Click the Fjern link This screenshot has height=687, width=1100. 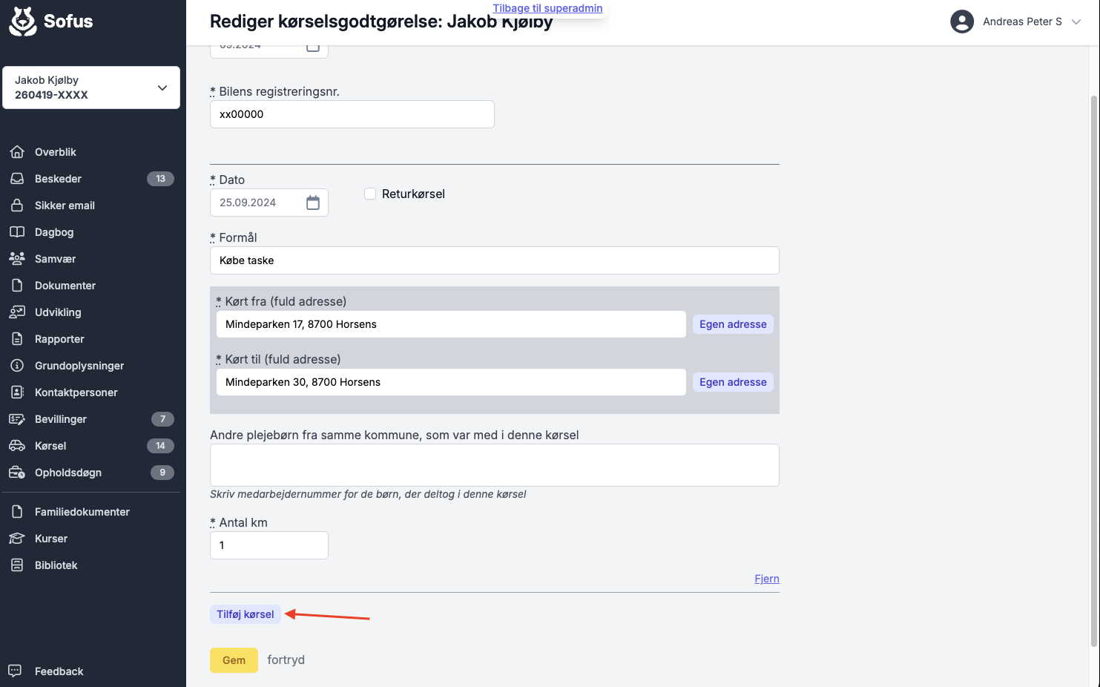(x=766, y=579)
